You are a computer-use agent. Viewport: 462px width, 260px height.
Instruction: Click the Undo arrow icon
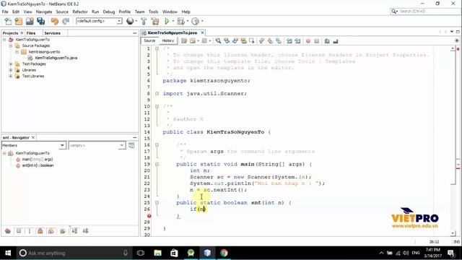coord(55,21)
